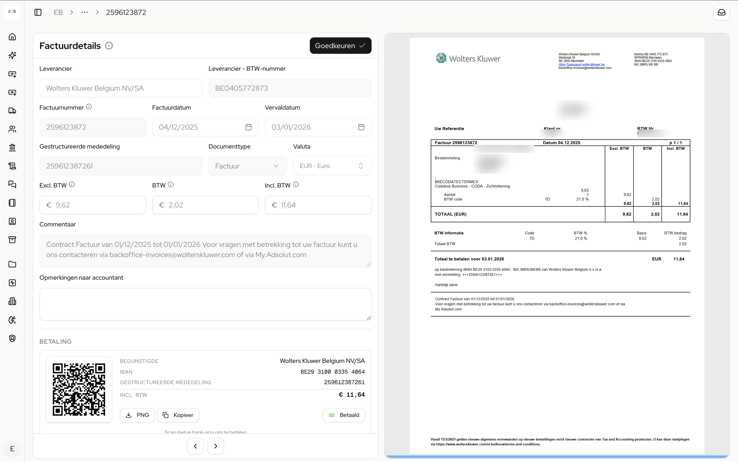Open the scroll document icon in sidebar
Viewport: 738px width, 461px height.
(x=12, y=166)
